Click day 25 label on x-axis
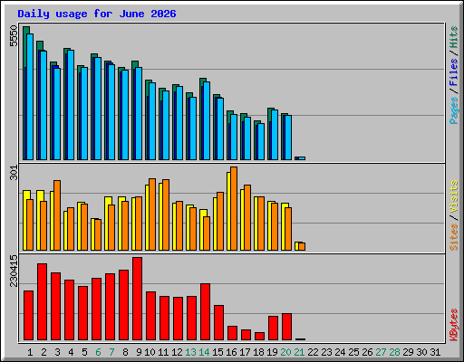This screenshot has width=464, height=362. tap(353, 352)
